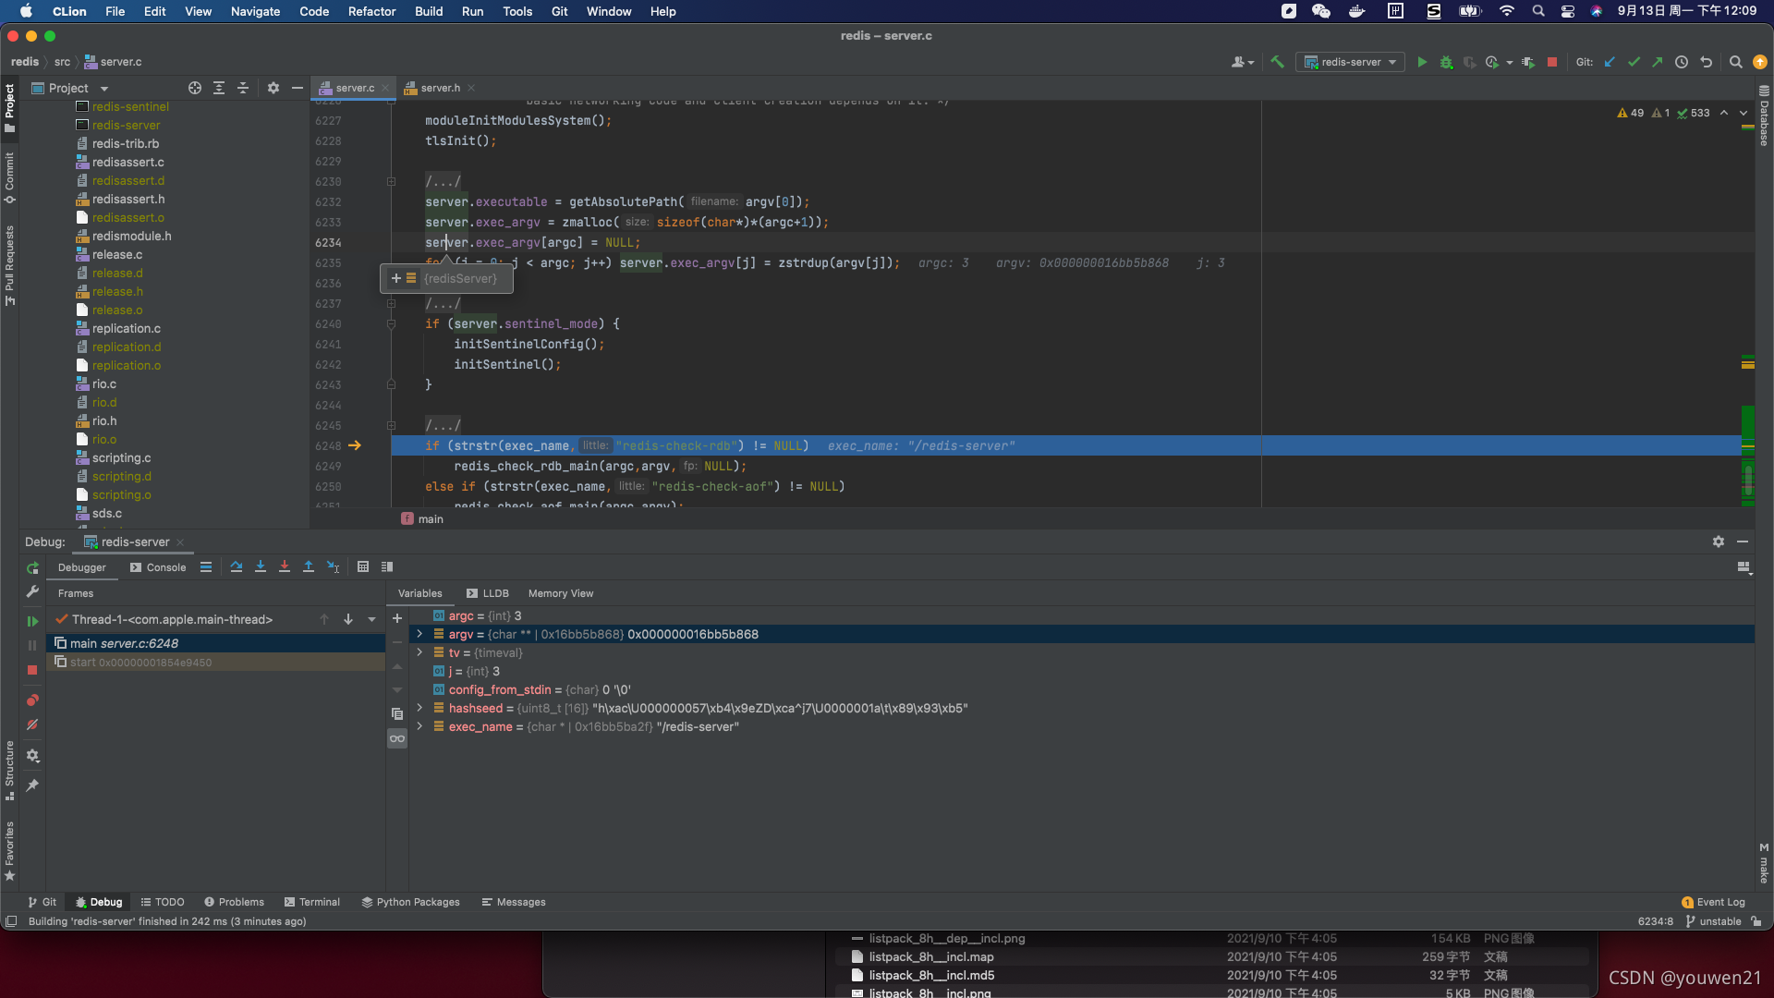1774x998 pixels.
Task: Click Git Rollback undo icon
Action: pyautogui.click(x=1707, y=62)
